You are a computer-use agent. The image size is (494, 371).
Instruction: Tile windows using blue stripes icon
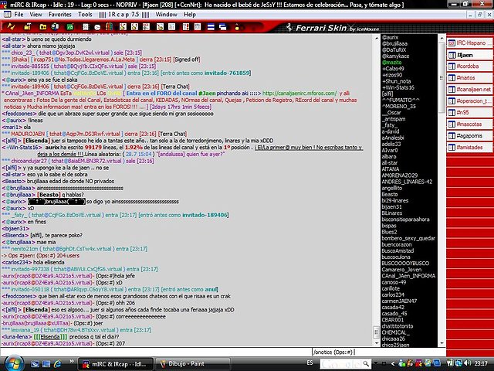211,27
